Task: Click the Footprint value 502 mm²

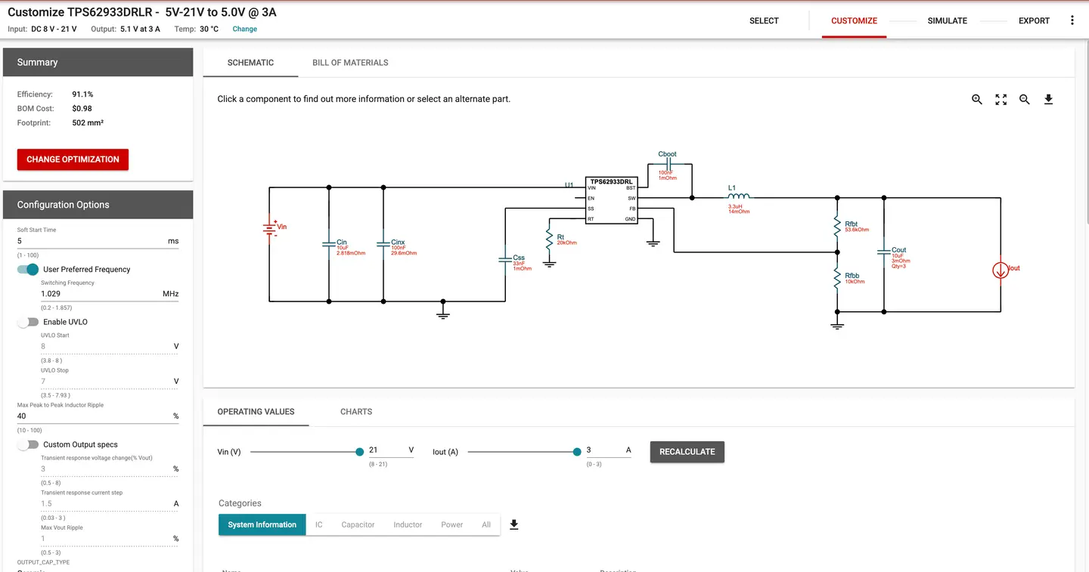Action: [88, 122]
